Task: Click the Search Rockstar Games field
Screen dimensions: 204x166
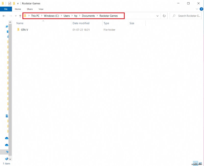Action: 189,16
